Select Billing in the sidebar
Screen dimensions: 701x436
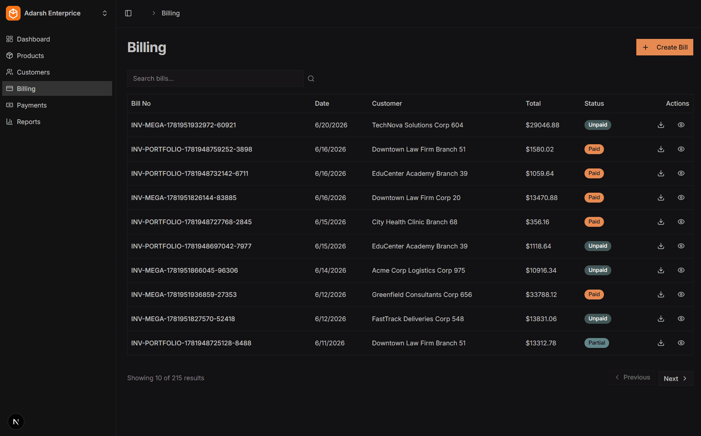pyautogui.click(x=57, y=88)
